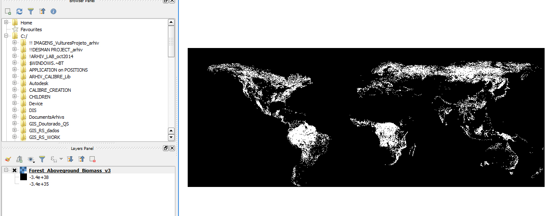
Task: Click folder icon of Autodesk entry
Action: pos(23,83)
